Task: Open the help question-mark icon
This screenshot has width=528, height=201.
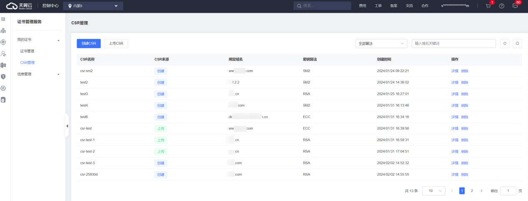Action: [x=502, y=6]
